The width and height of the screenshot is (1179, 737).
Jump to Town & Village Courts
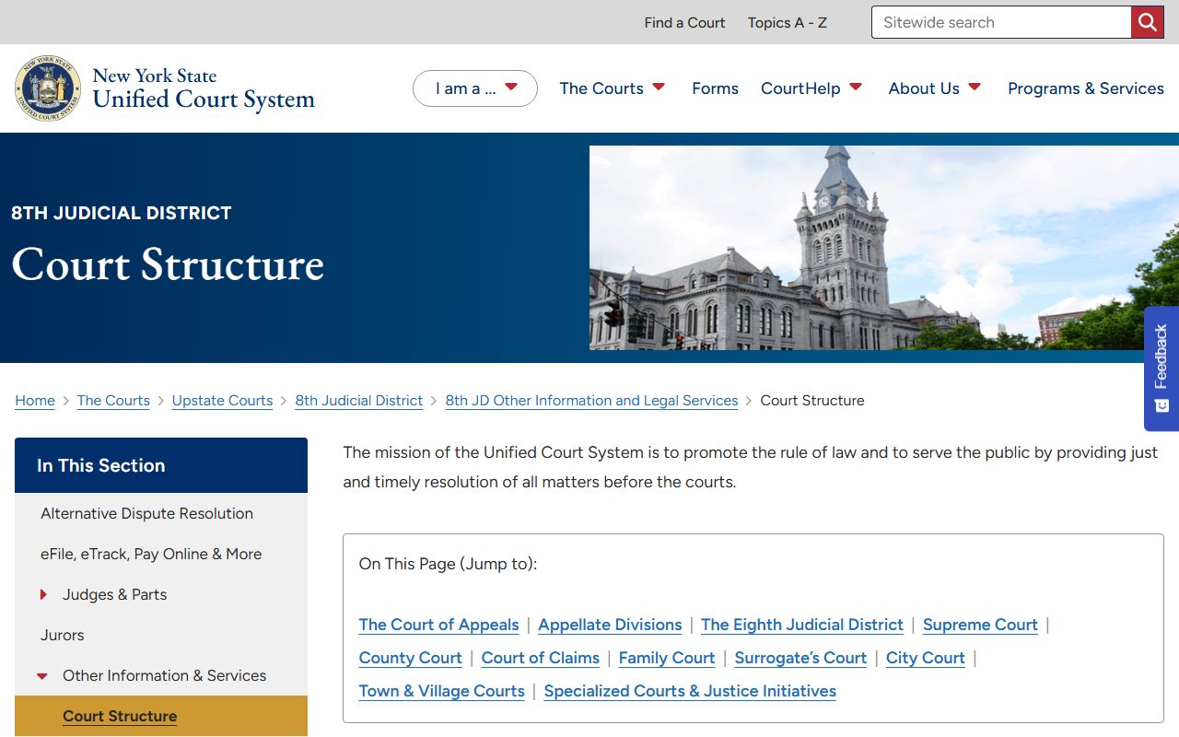pyautogui.click(x=441, y=691)
